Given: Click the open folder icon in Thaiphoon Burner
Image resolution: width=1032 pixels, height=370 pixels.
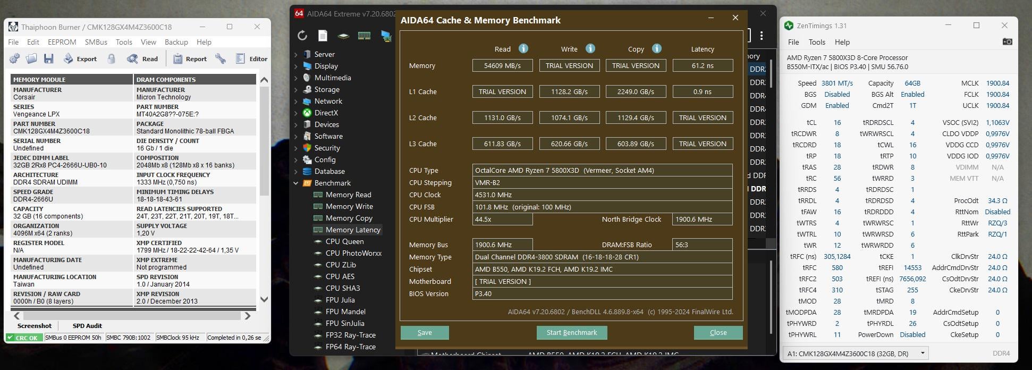Looking at the screenshot, I should pos(31,58).
